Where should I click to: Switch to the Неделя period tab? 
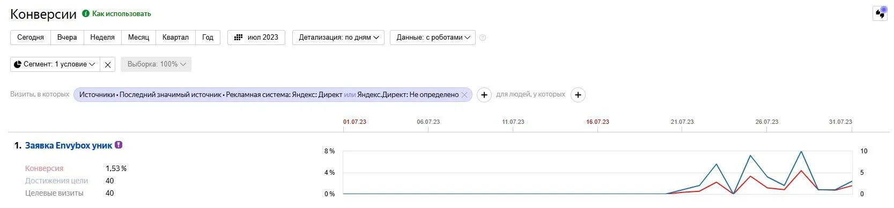(102, 38)
